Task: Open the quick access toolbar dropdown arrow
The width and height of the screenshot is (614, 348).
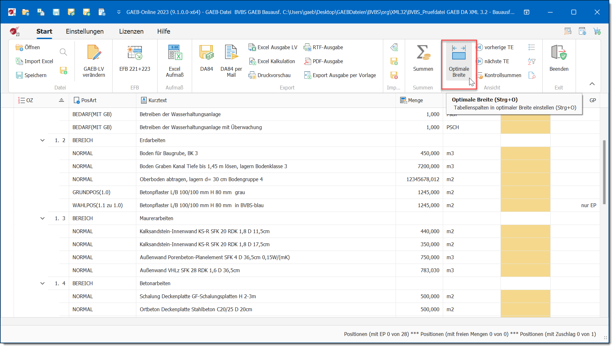Action: [x=119, y=12]
